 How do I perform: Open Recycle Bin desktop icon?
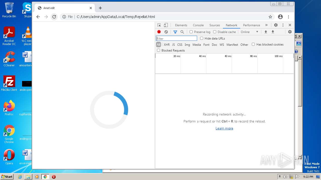9,10
